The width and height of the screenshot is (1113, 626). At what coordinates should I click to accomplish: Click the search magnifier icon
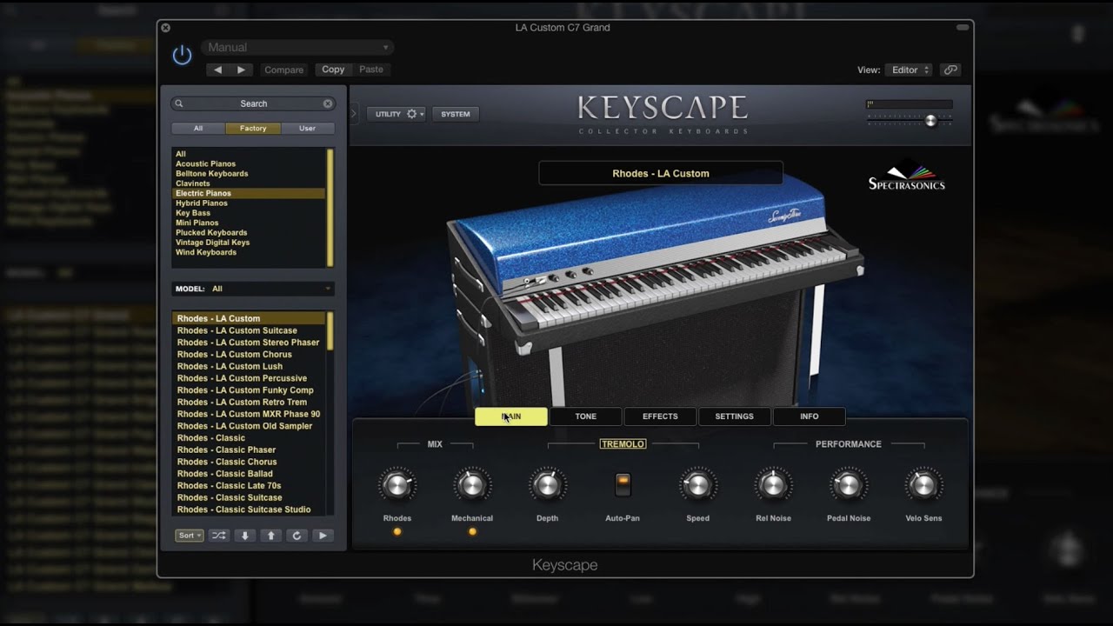(x=179, y=103)
